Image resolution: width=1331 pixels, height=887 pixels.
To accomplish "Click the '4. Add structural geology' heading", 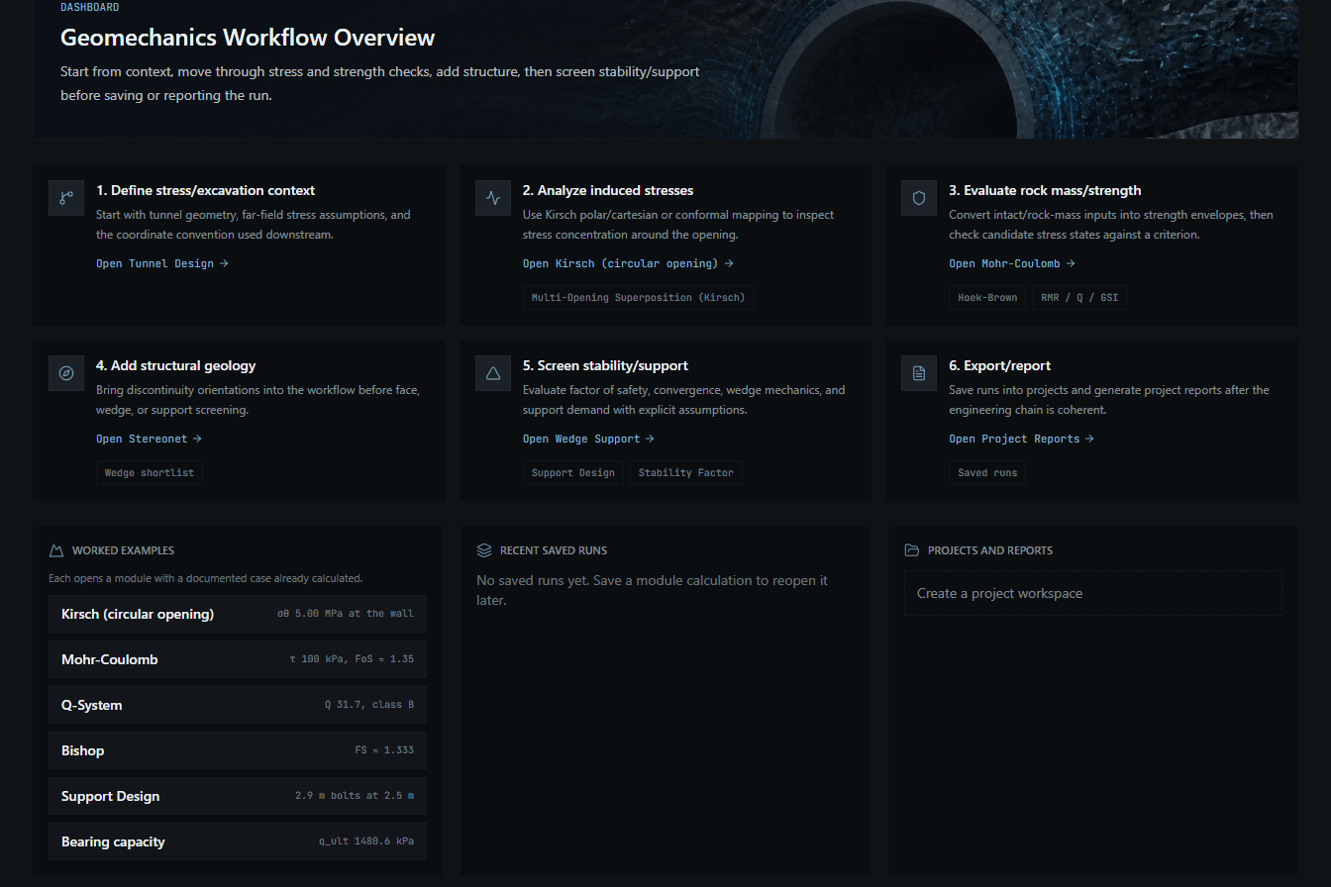I will [176, 365].
